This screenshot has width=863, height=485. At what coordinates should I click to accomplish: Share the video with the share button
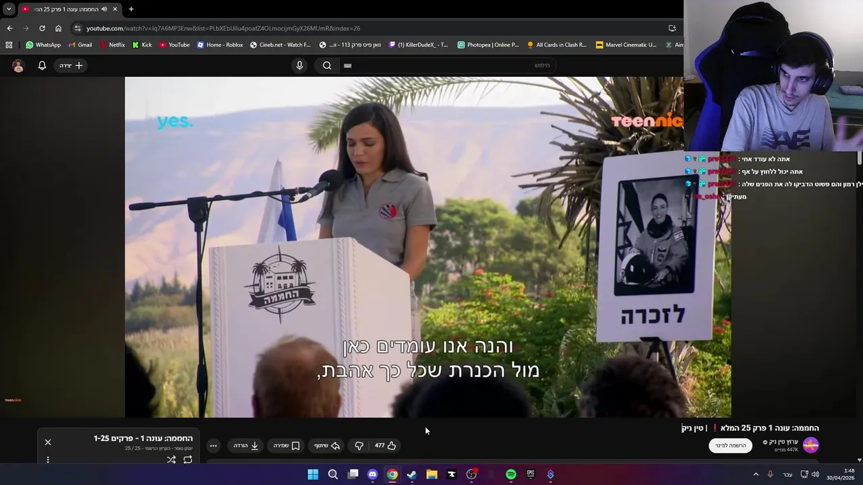(328, 445)
